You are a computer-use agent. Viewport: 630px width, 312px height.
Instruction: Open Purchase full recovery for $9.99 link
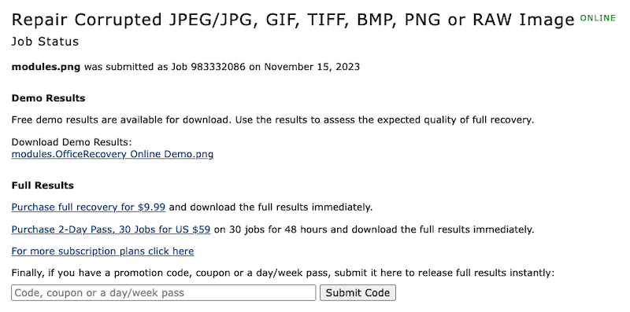(88, 207)
